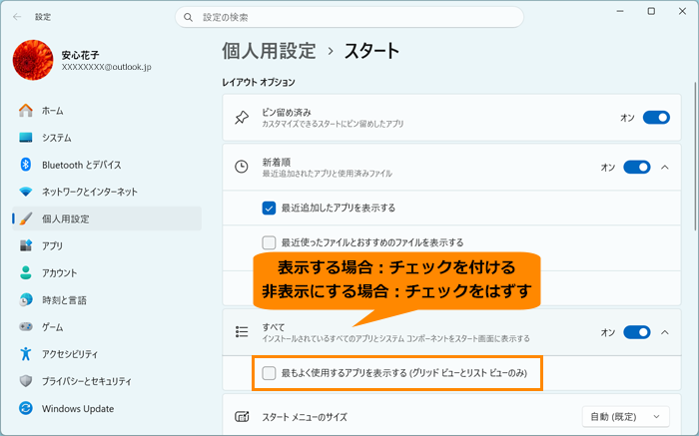699x436 pixels.
Task: Go to Bluetooth とデバイス
Action: (x=107, y=165)
